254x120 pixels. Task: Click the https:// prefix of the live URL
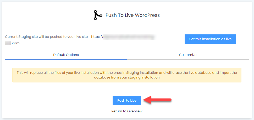(97, 37)
